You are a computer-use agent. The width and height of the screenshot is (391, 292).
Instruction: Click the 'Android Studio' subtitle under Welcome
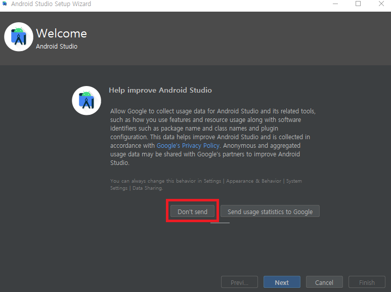pyautogui.click(x=57, y=47)
